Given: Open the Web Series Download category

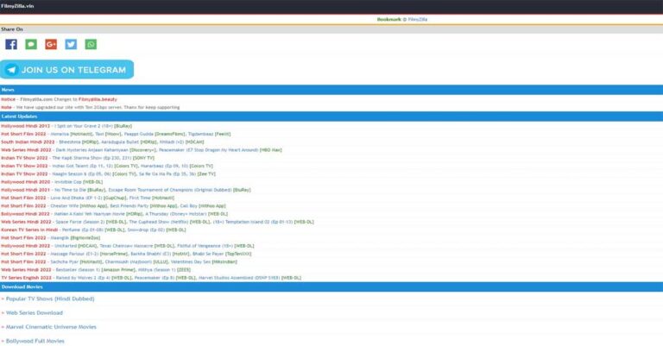Looking at the screenshot, I should click(x=35, y=313).
